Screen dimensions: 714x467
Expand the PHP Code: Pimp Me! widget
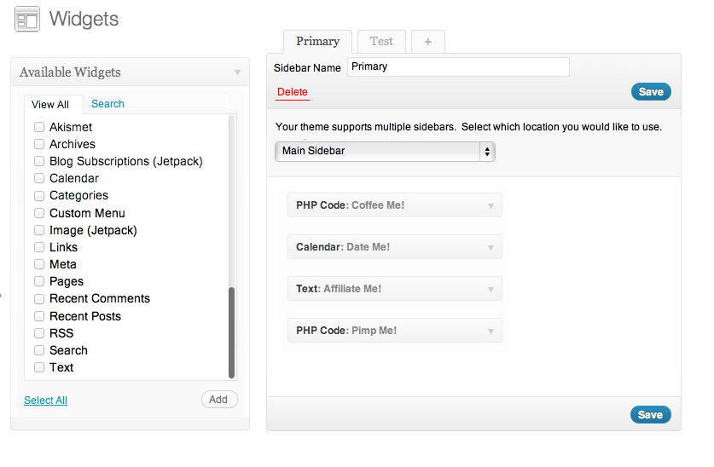click(x=491, y=331)
